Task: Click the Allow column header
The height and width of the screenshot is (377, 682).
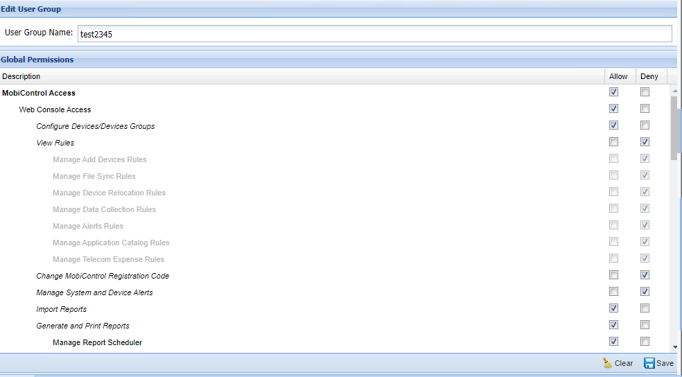Action: click(618, 76)
